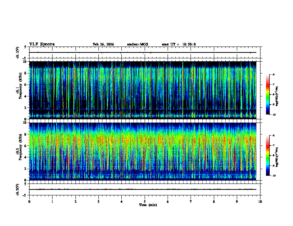Click the ch.2 colorbar tick "-10"
Image resolution: width=293 pixels, height=226 pixels.
[x=274, y=176]
